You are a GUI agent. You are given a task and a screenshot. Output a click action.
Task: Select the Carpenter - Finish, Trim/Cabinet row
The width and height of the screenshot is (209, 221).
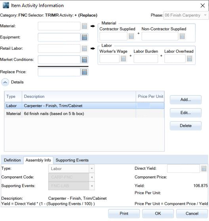[84, 106]
